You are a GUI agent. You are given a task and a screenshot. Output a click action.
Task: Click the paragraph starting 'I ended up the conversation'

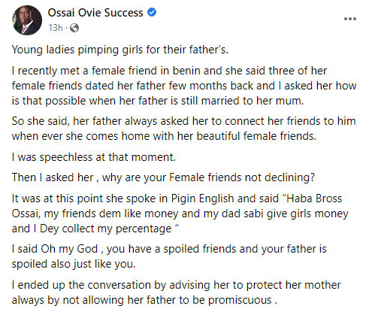[x=177, y=292]
